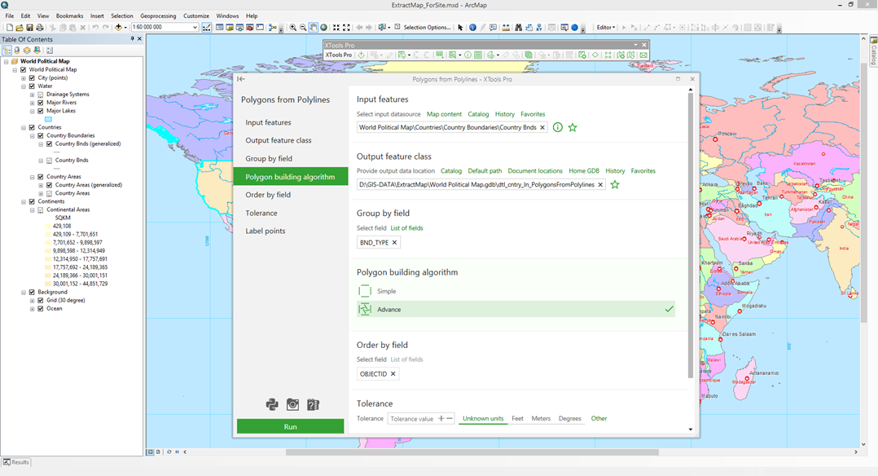Collapse the wizard sidebar with arrow icon
The image size is (878, 476).
(x=241, y=79)
